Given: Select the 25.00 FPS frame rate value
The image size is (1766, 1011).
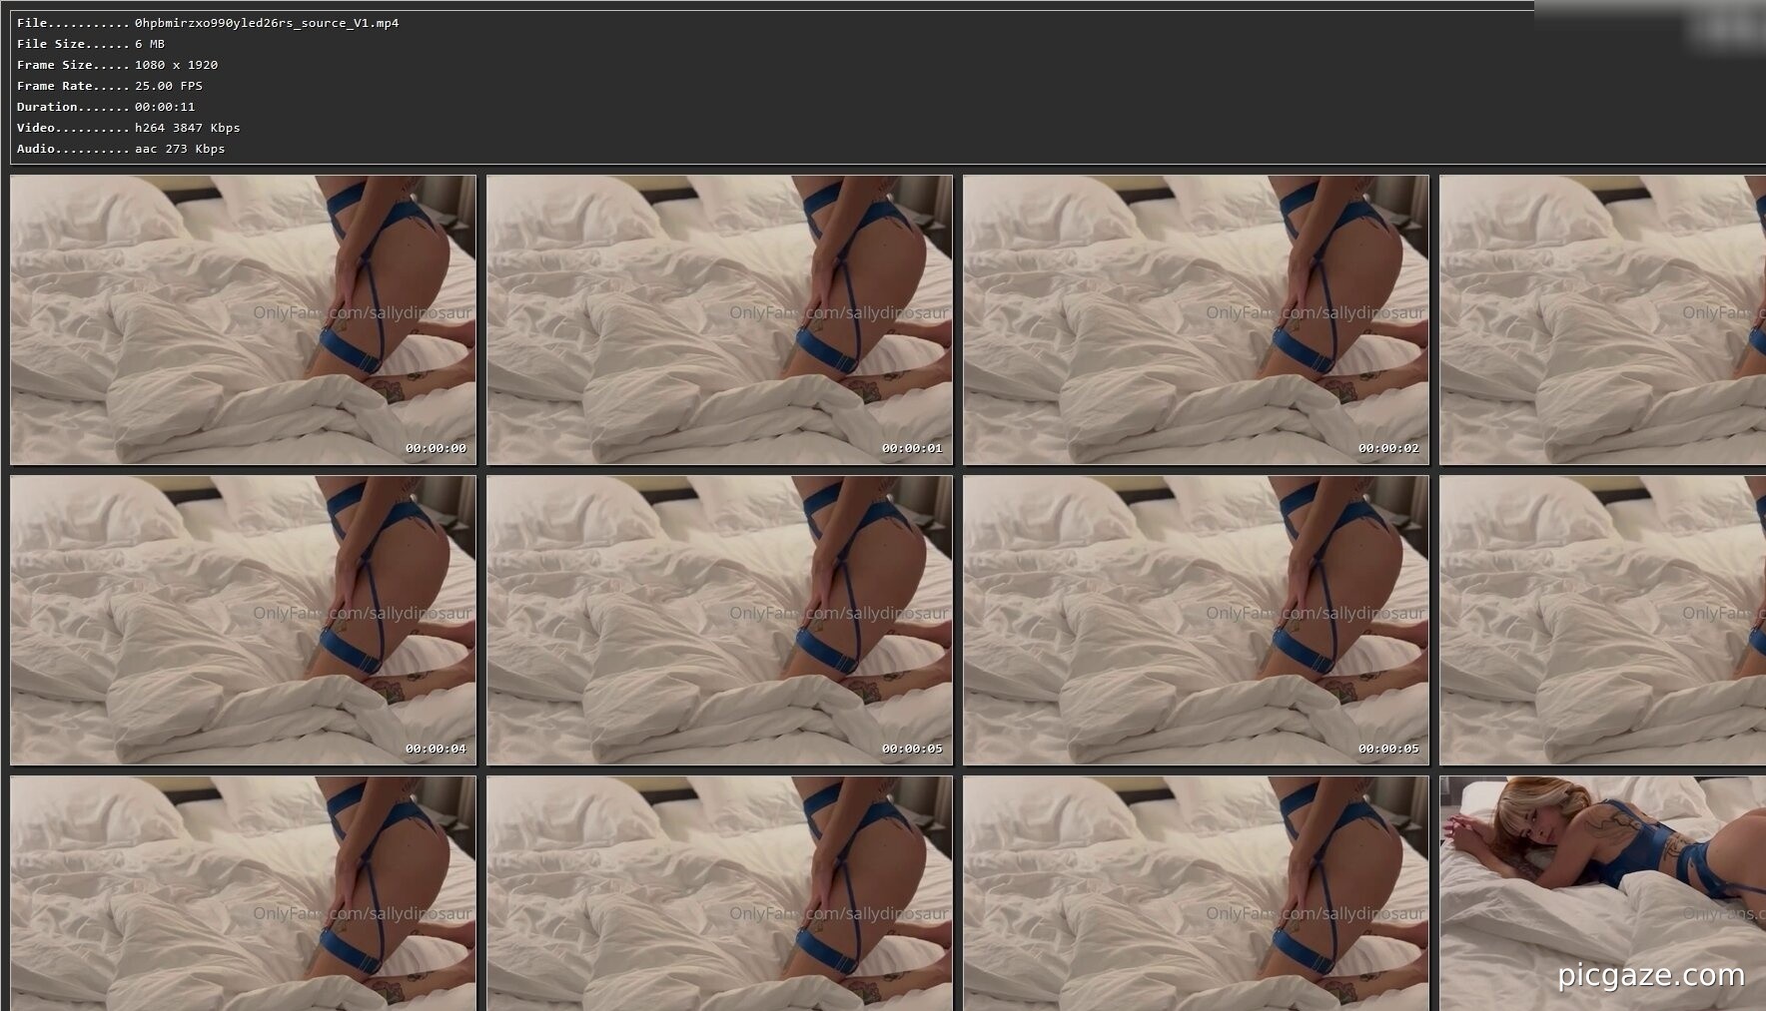Looking at the screenshot, I should pos(169,86).
